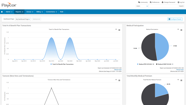Click the Search button
The height and width of the screenshot is (105, 186).
click(181, 6)
